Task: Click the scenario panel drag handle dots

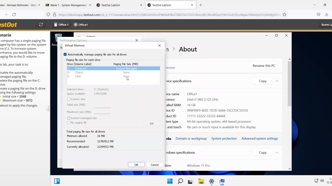Action: 48,108
